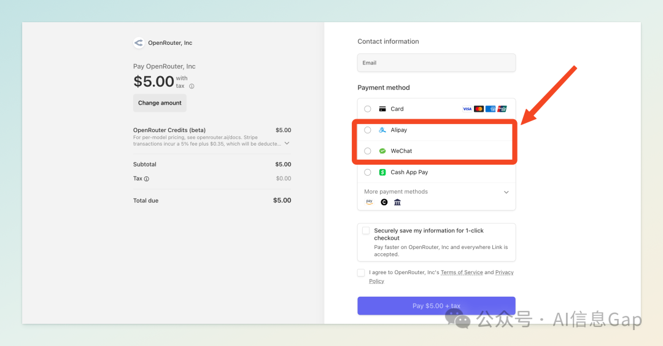Click the Pay $5.00 + tax button

point(436,306)
